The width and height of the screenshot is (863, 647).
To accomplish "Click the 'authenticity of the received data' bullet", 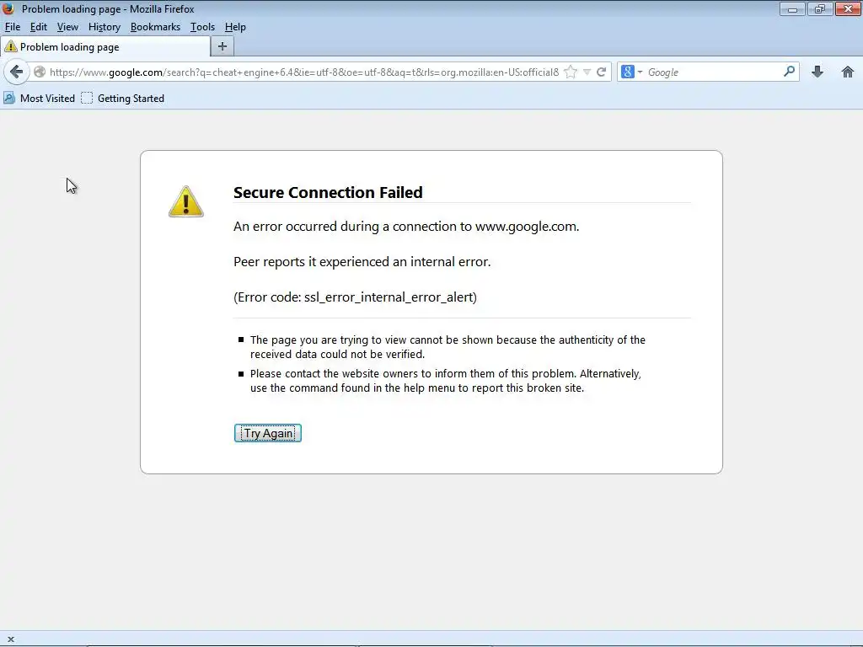I will click(x=448, y=347).
